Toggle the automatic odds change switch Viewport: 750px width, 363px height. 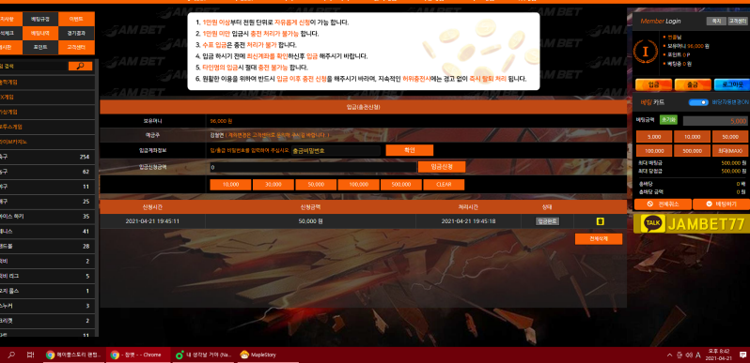pyautogui.click(x=698, y=102)
